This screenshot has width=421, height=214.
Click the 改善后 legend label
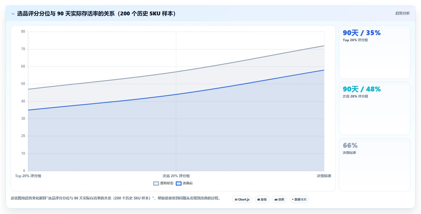pos(188,184)
